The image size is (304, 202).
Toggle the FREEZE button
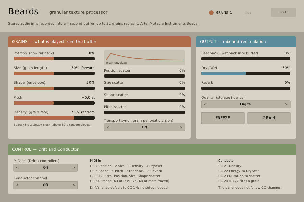(x=223, y=118)
